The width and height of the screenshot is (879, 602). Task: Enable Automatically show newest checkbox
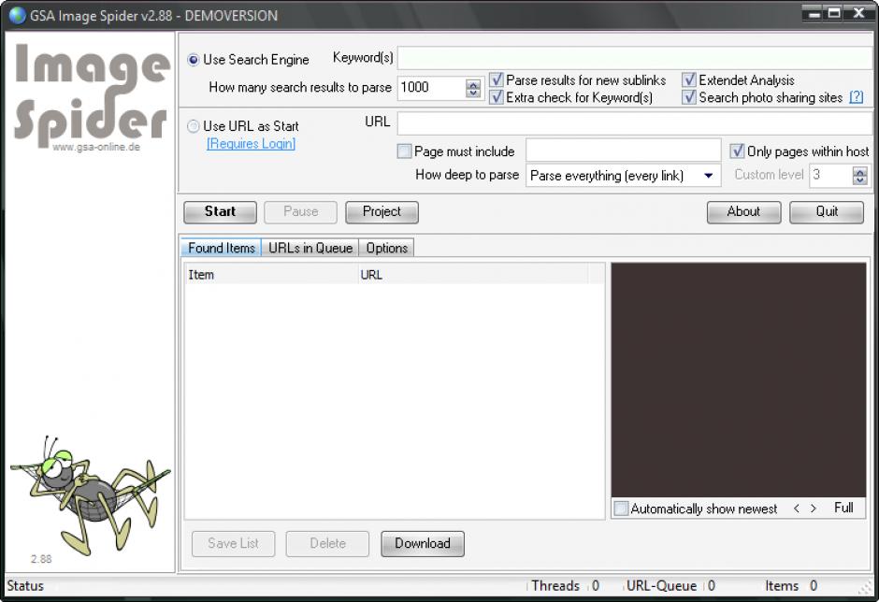click(x=621, y=509)
